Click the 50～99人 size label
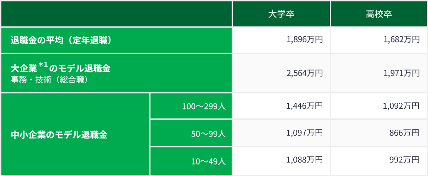 click(208, 134)
